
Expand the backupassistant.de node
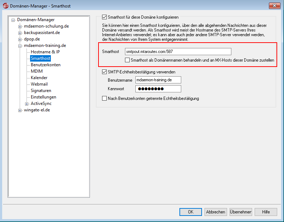pos(20,33)
